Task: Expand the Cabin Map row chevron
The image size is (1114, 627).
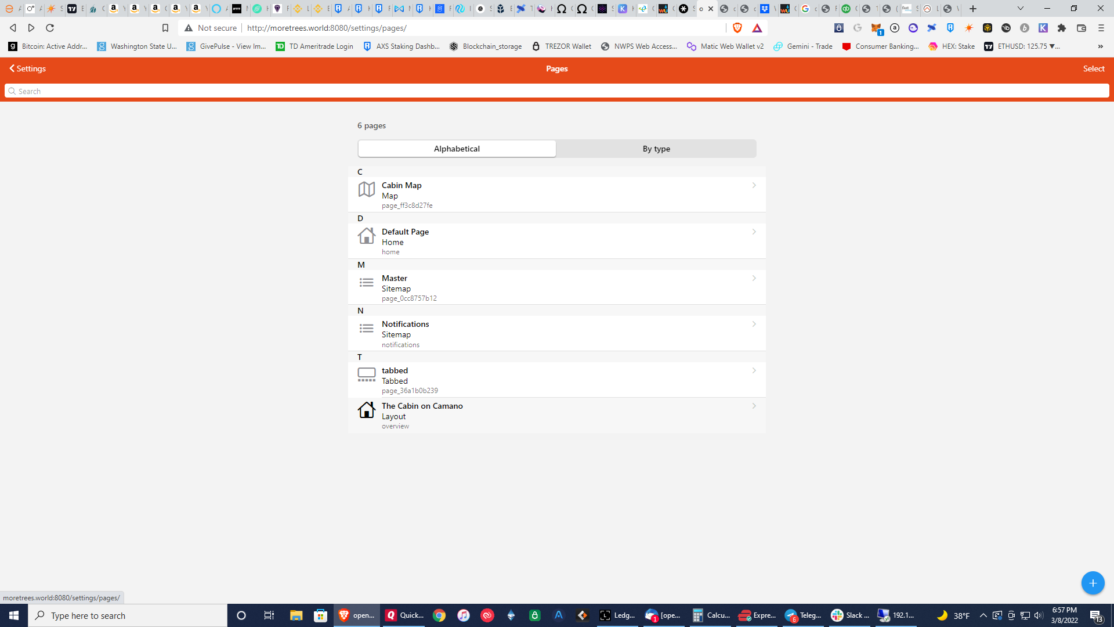Action: 754,185
